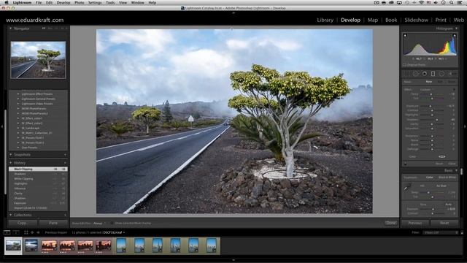The width and height of the screenshot is (467, 263).
Task: Toggle shadow clipping indicator on histogram
Action: 405,36
